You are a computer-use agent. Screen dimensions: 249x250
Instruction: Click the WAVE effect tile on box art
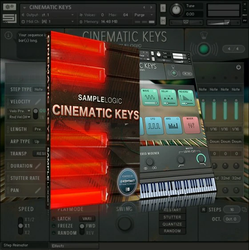pyautogui.click(x=149, y=97)
